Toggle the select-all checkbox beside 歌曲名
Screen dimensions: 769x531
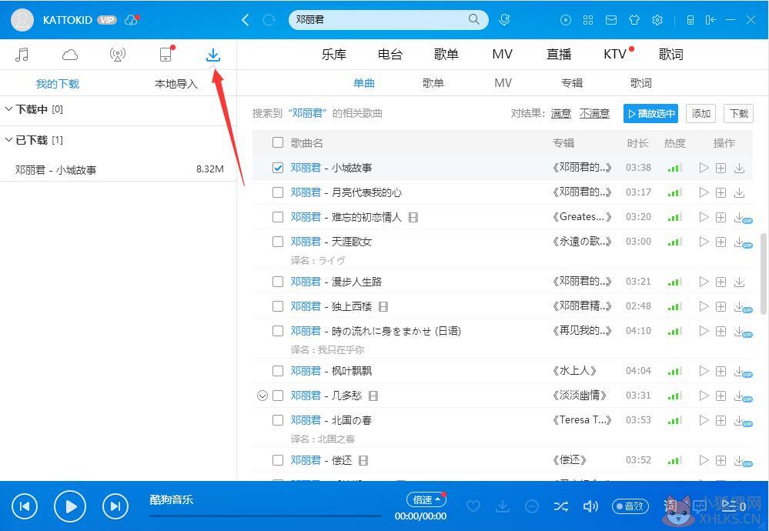(x=278, y=142)
